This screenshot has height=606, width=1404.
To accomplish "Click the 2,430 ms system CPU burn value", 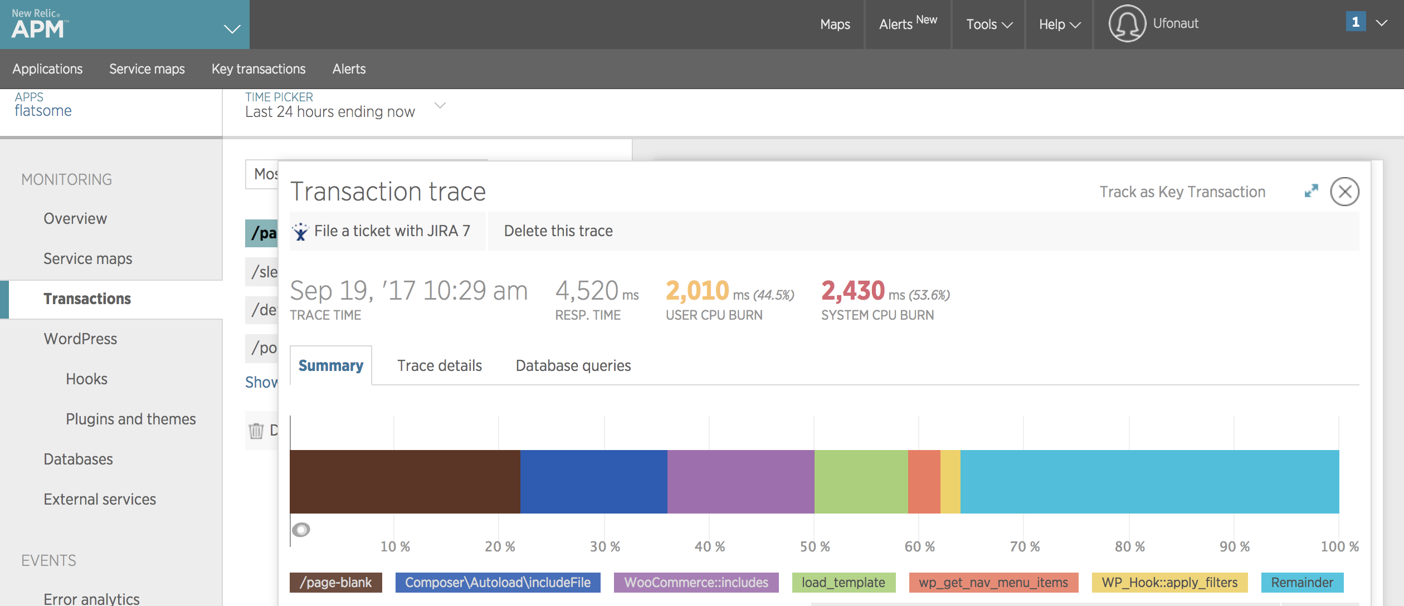I will click(886, 290).
